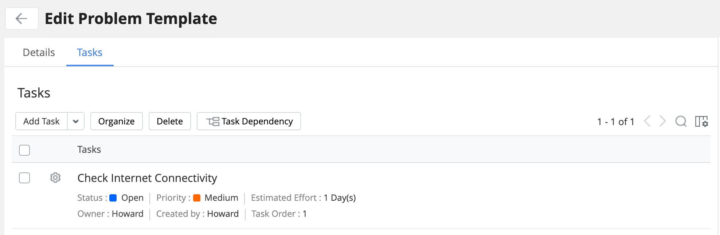Click the Add Task button
Screen dimensions: 720x235
pyautogui.click(x=42, y=122)
